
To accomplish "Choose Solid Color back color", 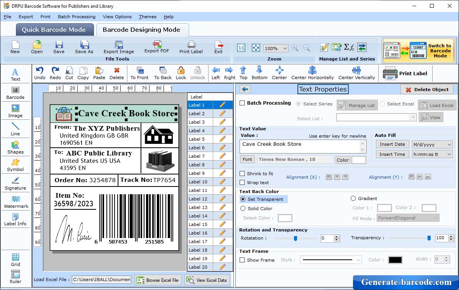I will click(x=243, y=209).
